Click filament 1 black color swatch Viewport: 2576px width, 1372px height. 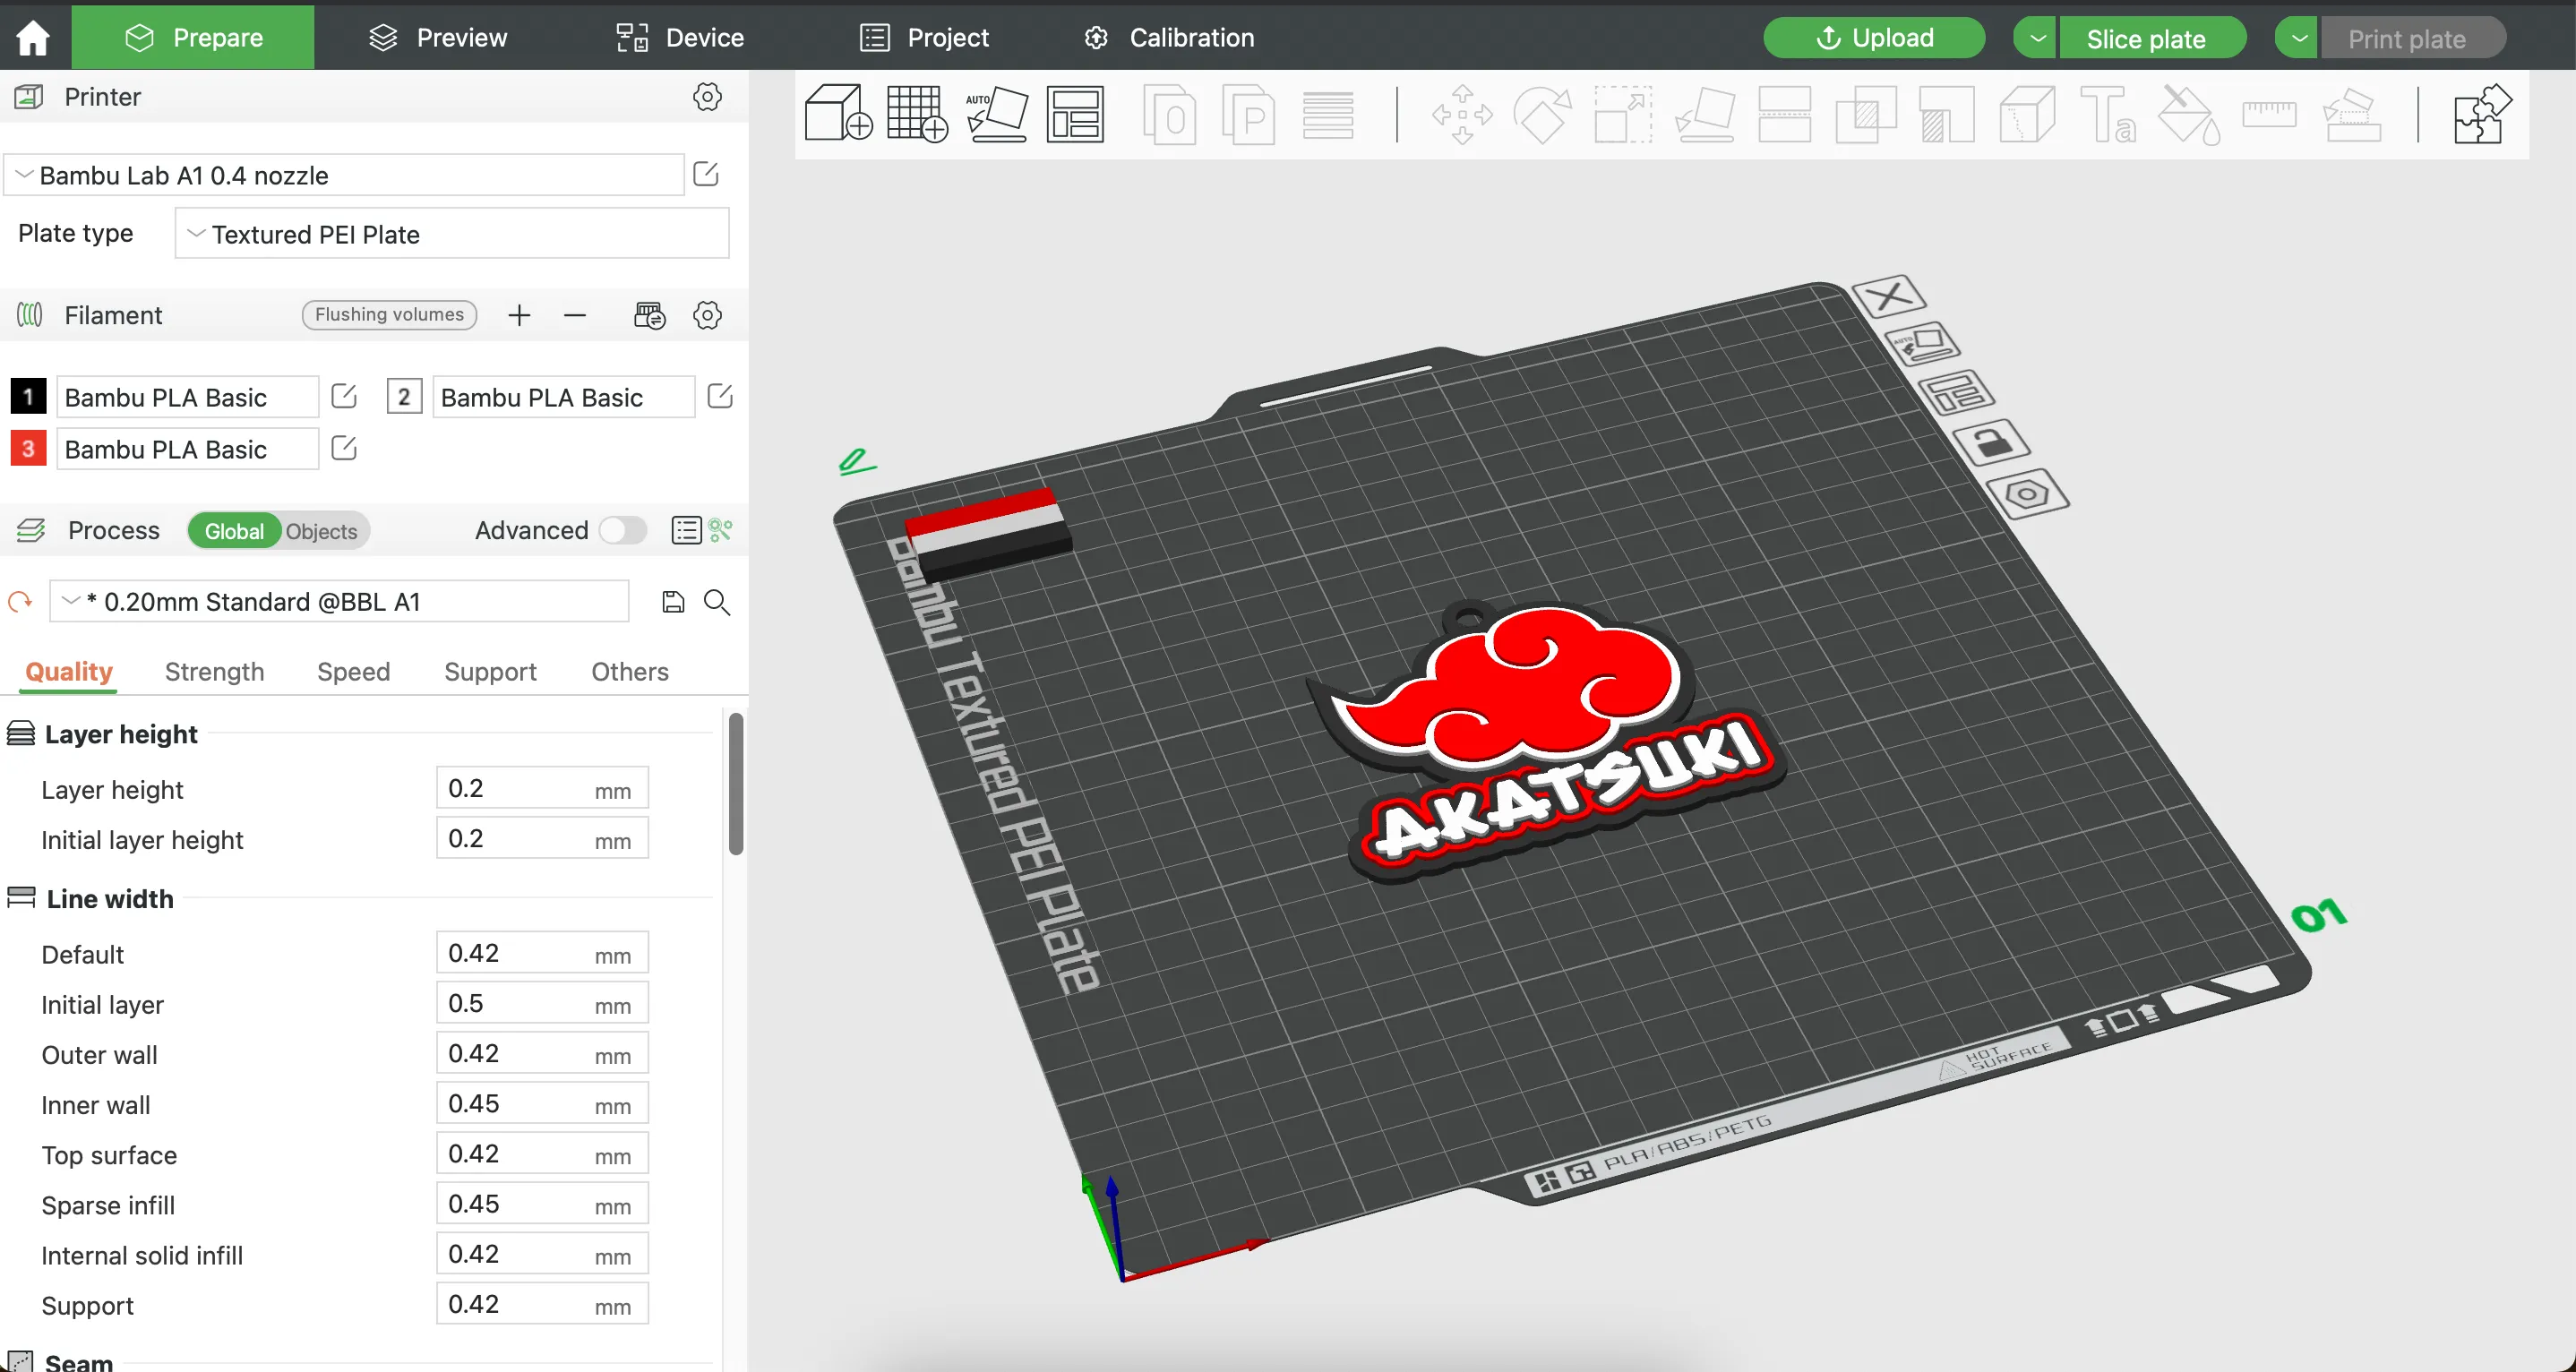coord(28,397)
